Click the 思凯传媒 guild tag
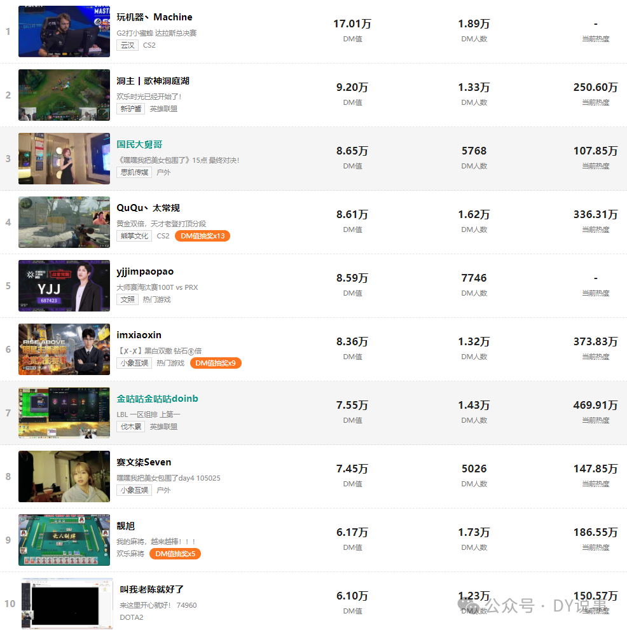This screenshot has height=630, width=627. click(134, 172)
